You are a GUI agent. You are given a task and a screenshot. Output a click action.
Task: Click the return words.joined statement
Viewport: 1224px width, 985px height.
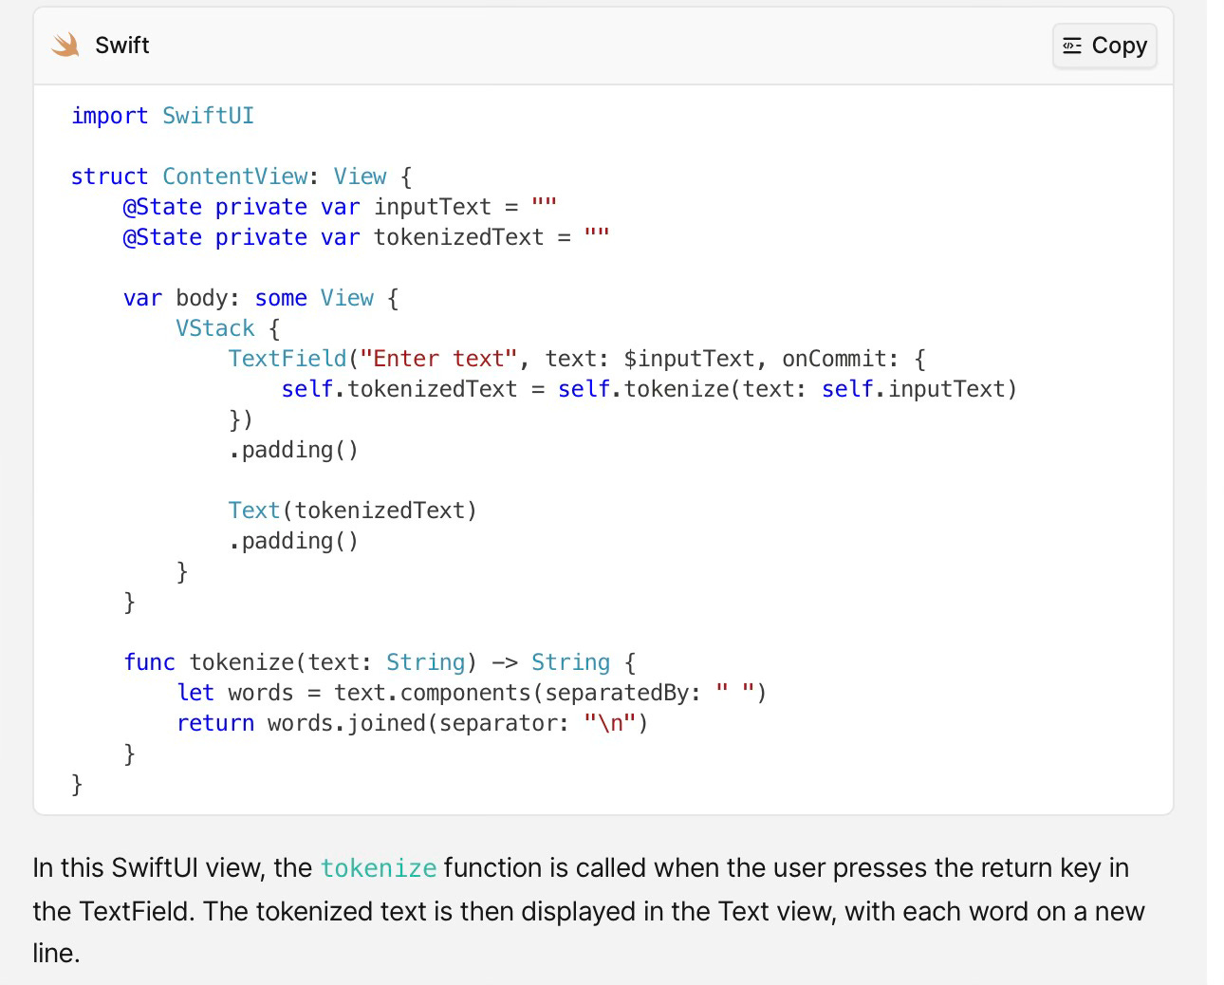pyautogui.click(x=411, y=722)
